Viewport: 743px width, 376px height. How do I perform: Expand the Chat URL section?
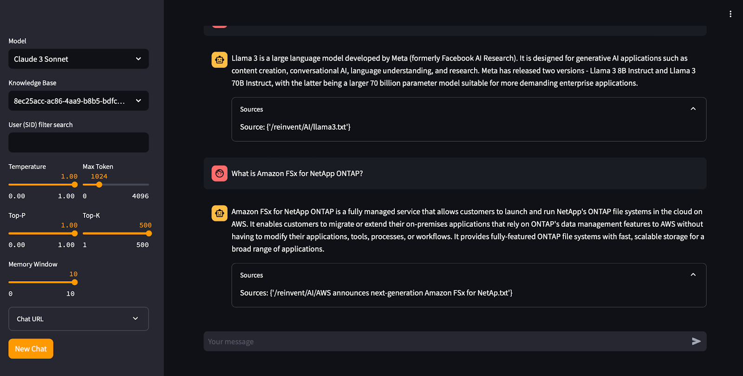click(78, 319)
